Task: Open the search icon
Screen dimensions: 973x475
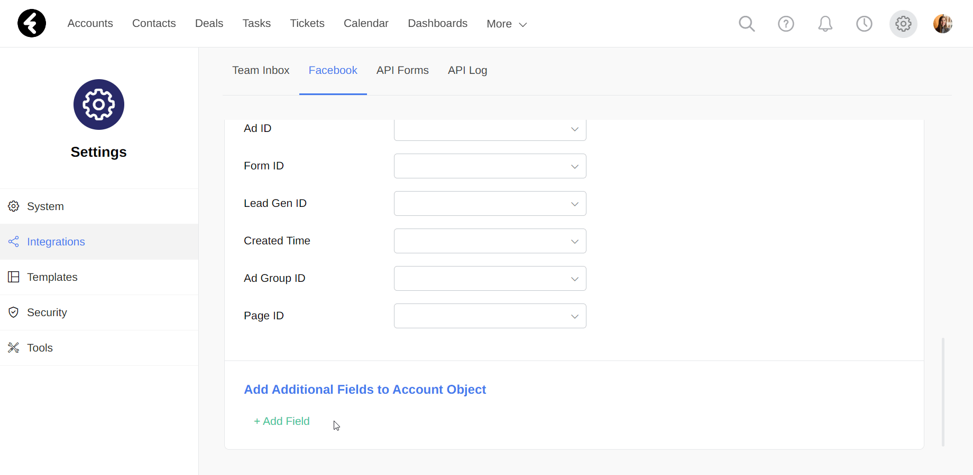Action: coord(747,24)
